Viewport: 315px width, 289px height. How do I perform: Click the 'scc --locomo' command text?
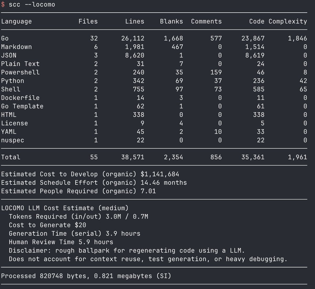(32, 5)
